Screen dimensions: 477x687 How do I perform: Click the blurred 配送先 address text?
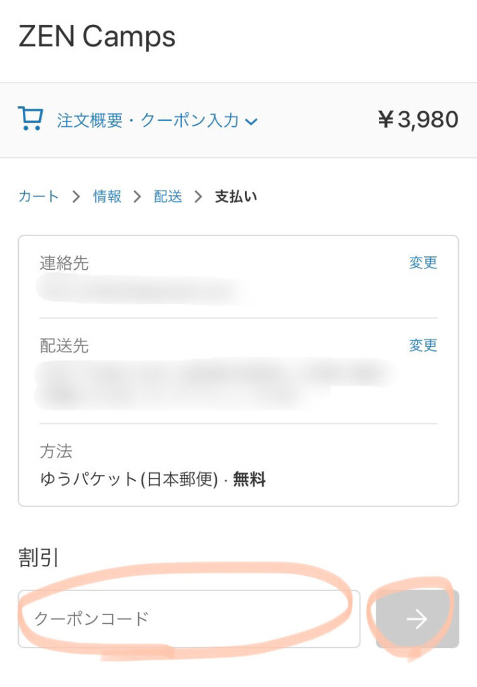[x=215, y=384]
